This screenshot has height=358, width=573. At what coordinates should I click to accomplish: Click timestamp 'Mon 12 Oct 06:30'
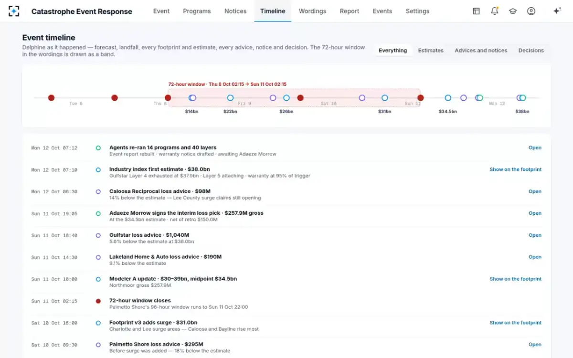point(54,192)
